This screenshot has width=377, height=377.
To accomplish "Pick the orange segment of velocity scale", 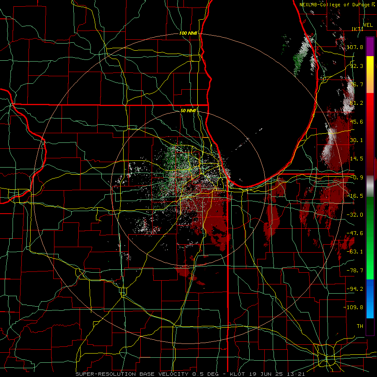I will [x=370, y=84].
